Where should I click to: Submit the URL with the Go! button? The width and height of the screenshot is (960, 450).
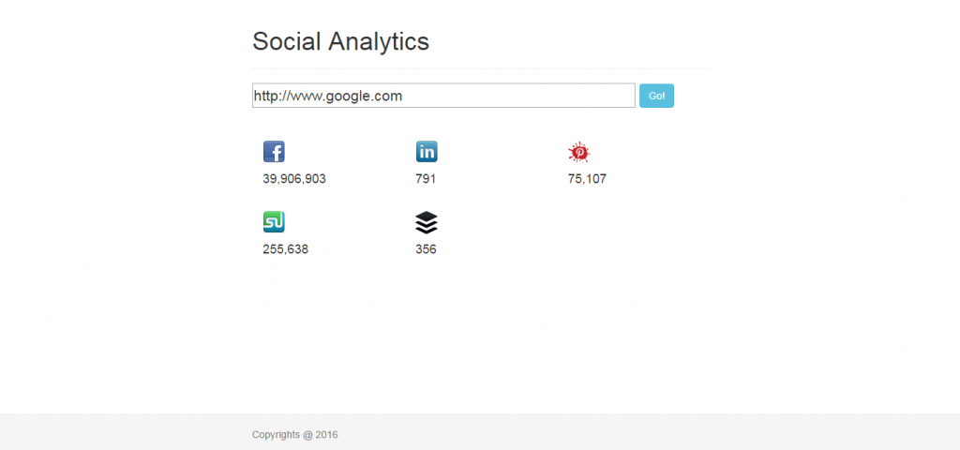coord(656,96)
